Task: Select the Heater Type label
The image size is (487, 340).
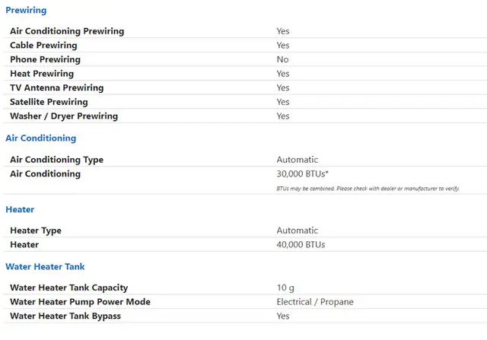Action: (36, 230)
